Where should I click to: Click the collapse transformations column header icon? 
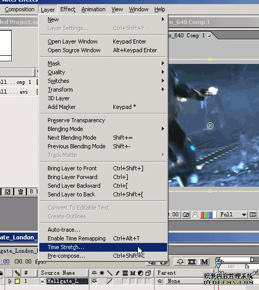tap(102, 273)
